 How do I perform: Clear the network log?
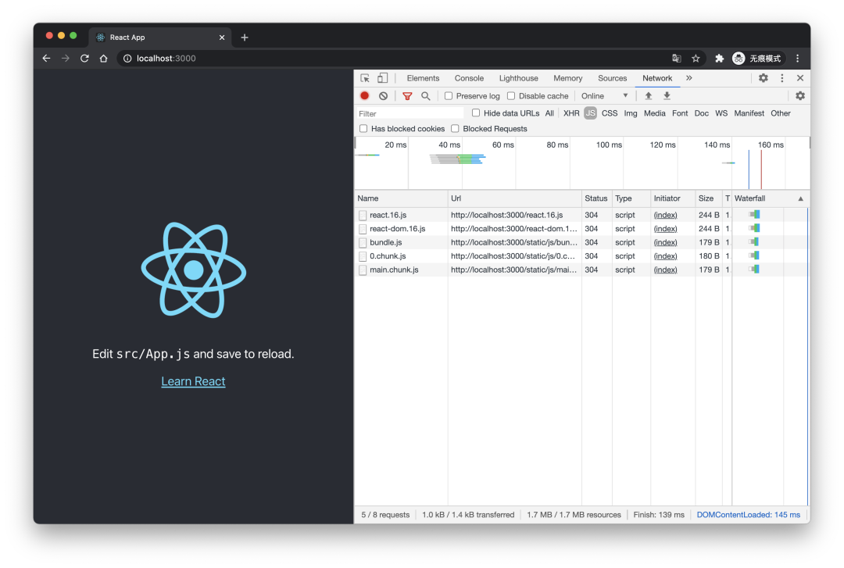click(x=383, y=96)
